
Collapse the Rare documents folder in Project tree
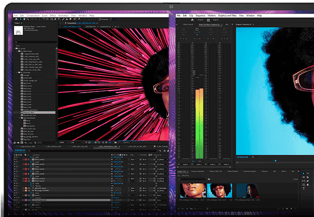pos(20,118)
